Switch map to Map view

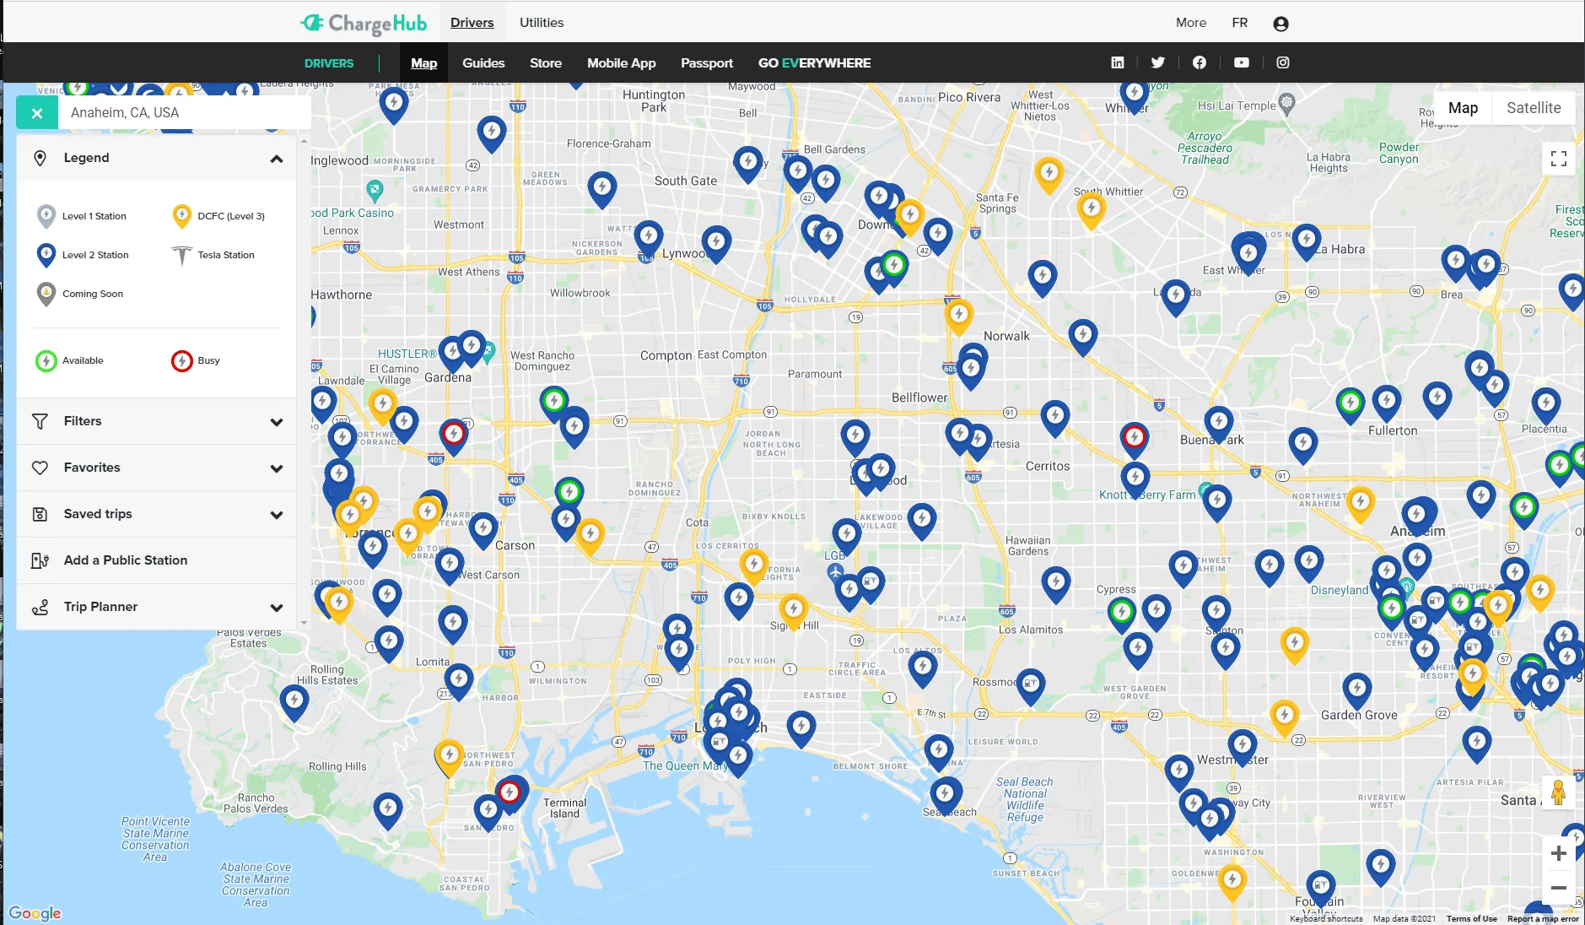1463,108
